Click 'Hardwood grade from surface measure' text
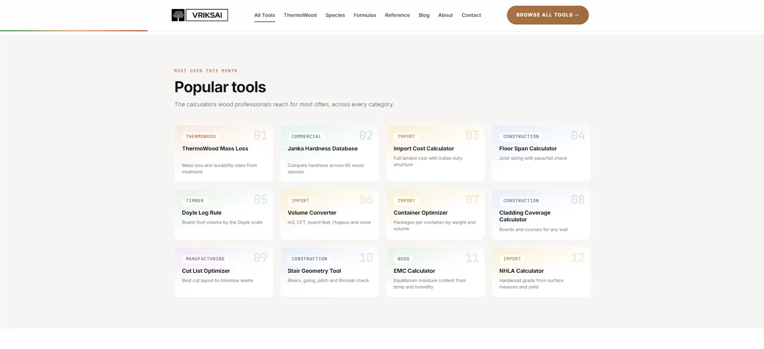 pyautogui.click(x=531, y=284)
